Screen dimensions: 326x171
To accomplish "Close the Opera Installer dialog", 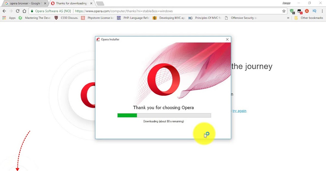I will click(x=227, y=39).
